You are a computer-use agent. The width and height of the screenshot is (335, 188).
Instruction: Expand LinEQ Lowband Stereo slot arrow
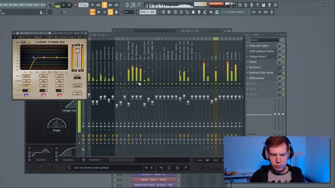tap(248, 51)
